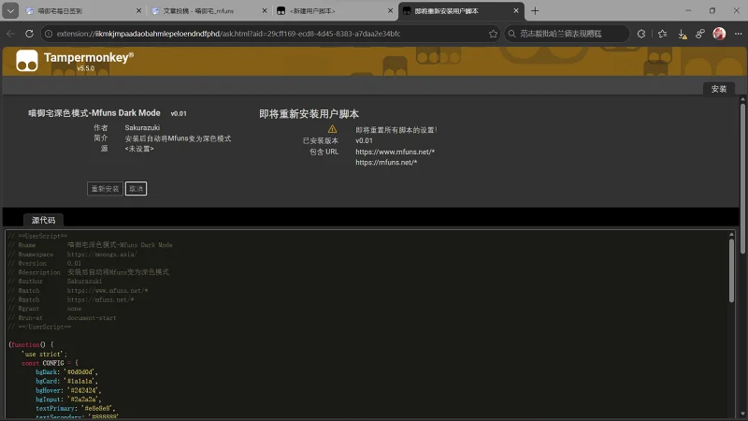Close the 即将重新安装用户脚本 tab
This screenshot has width=748, height=421.
tap(516, 10)
